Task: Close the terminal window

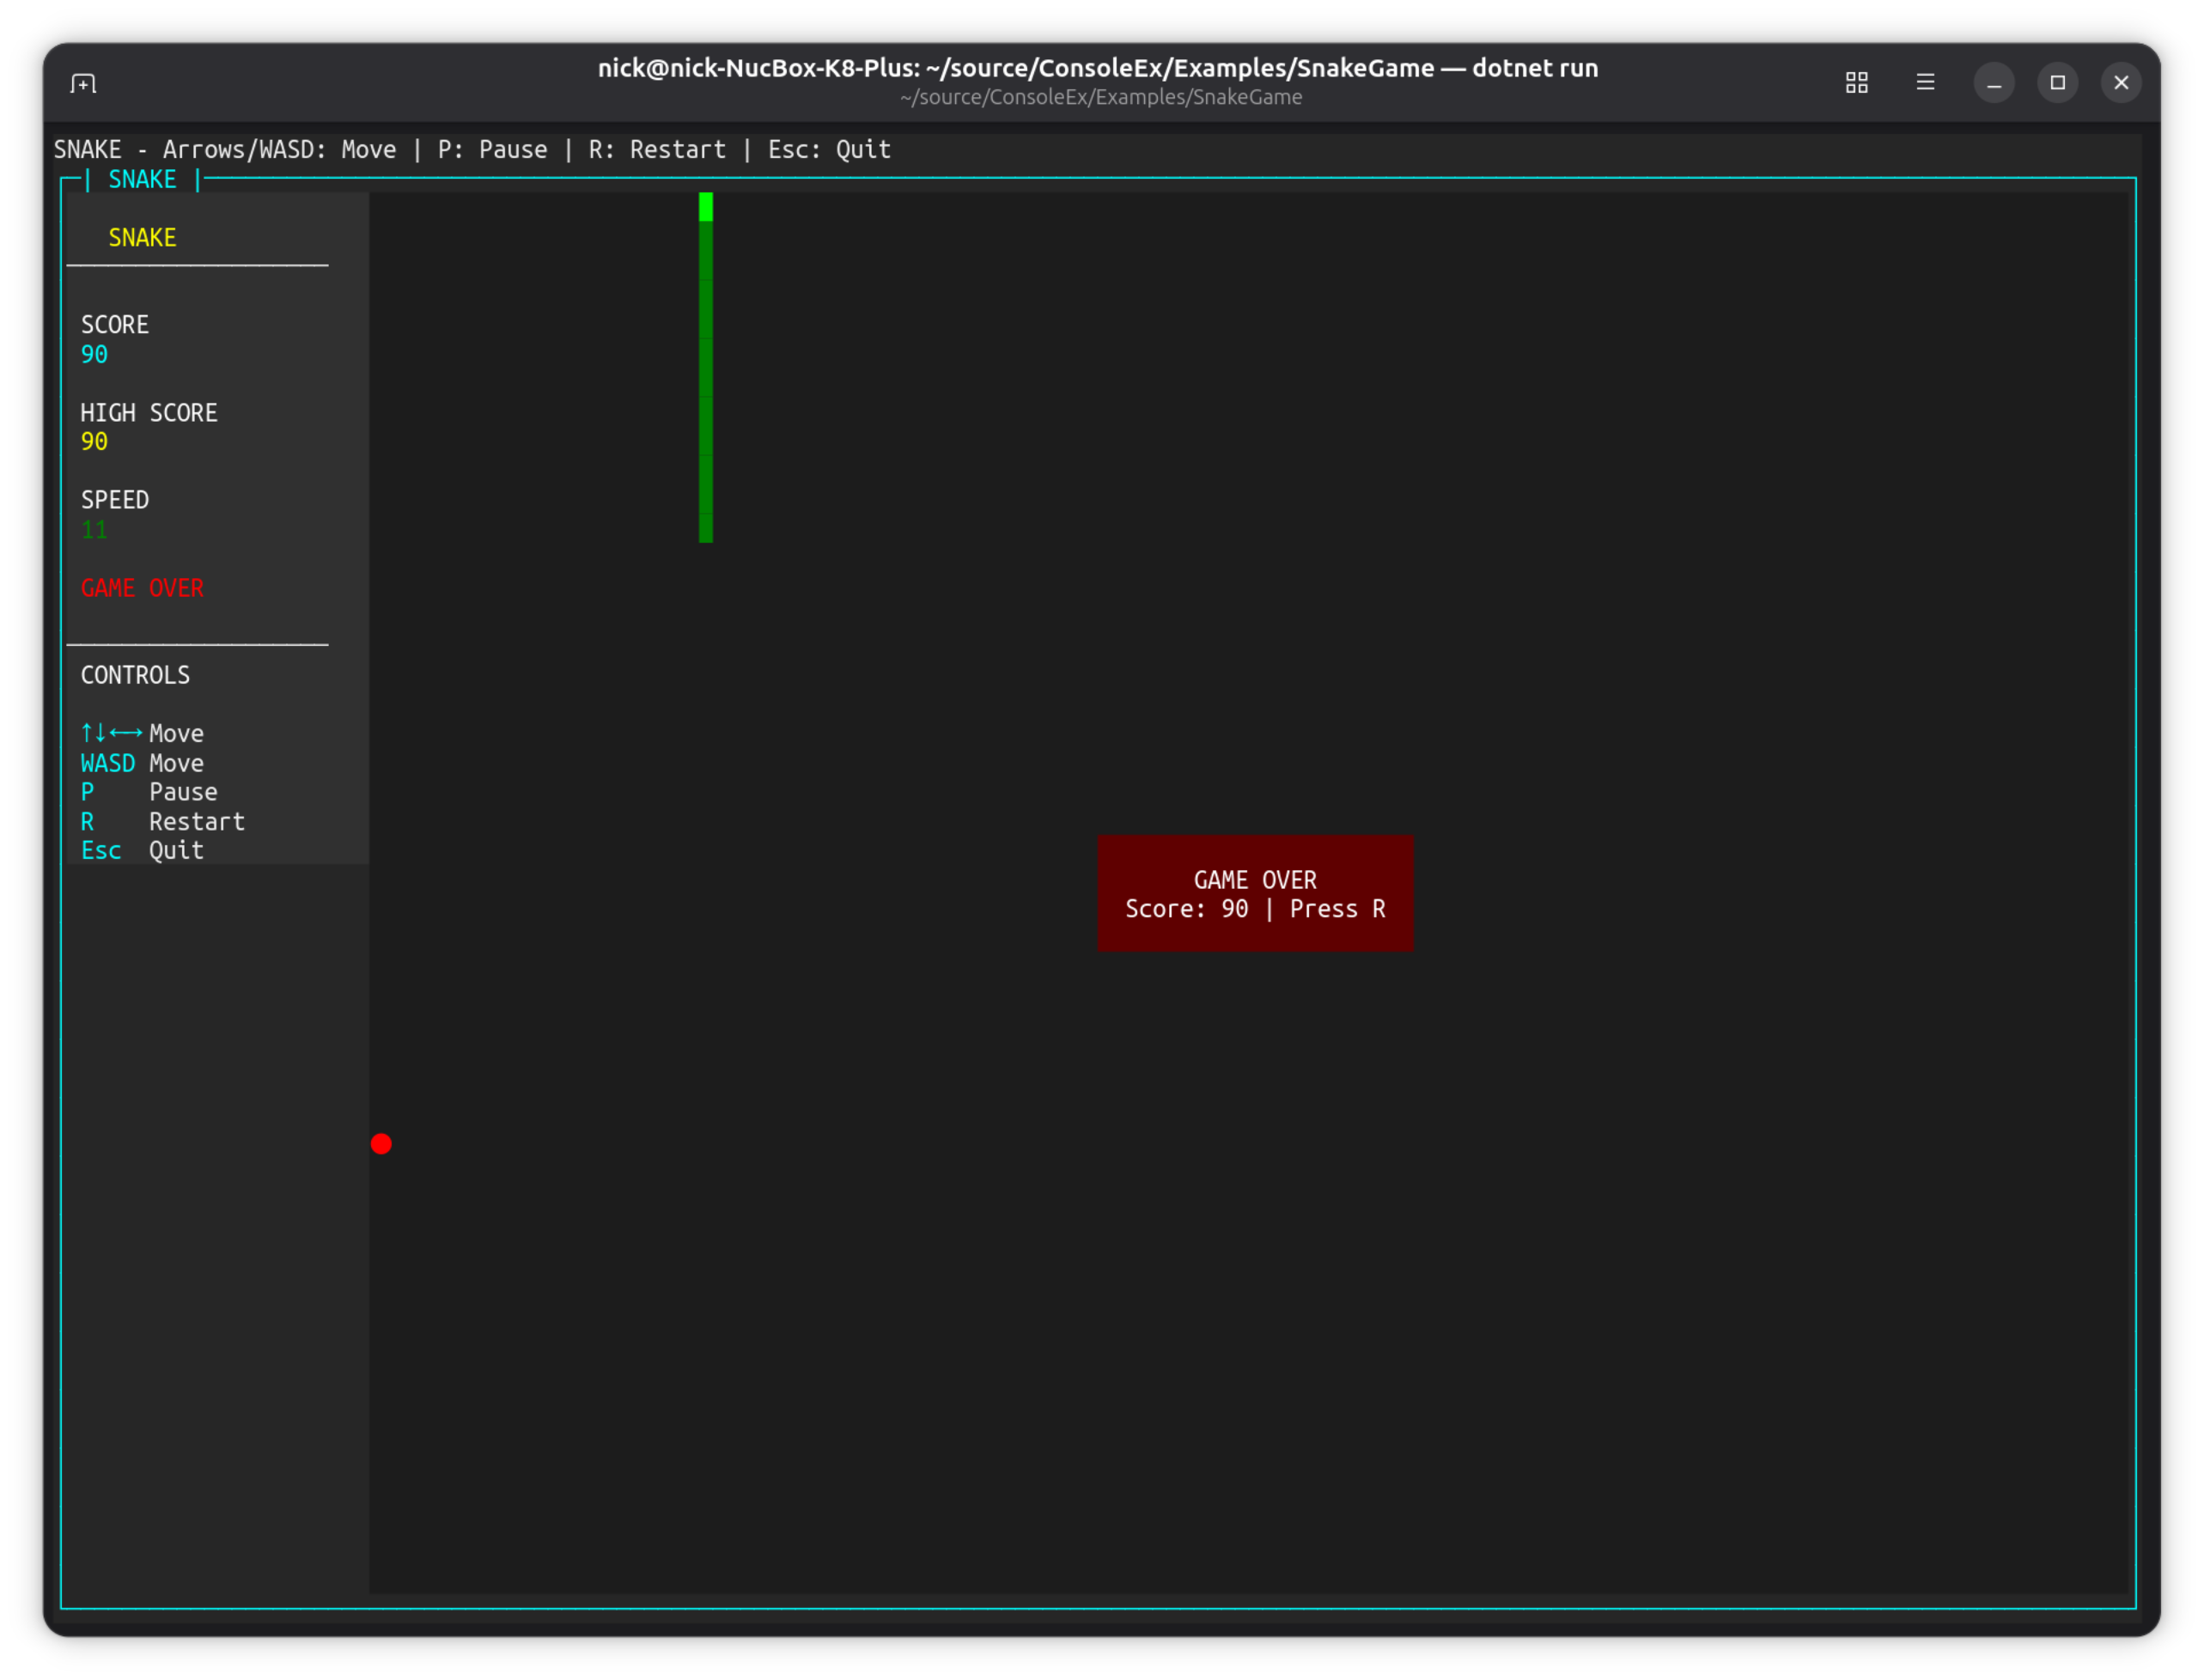Action: (2121, 83)
